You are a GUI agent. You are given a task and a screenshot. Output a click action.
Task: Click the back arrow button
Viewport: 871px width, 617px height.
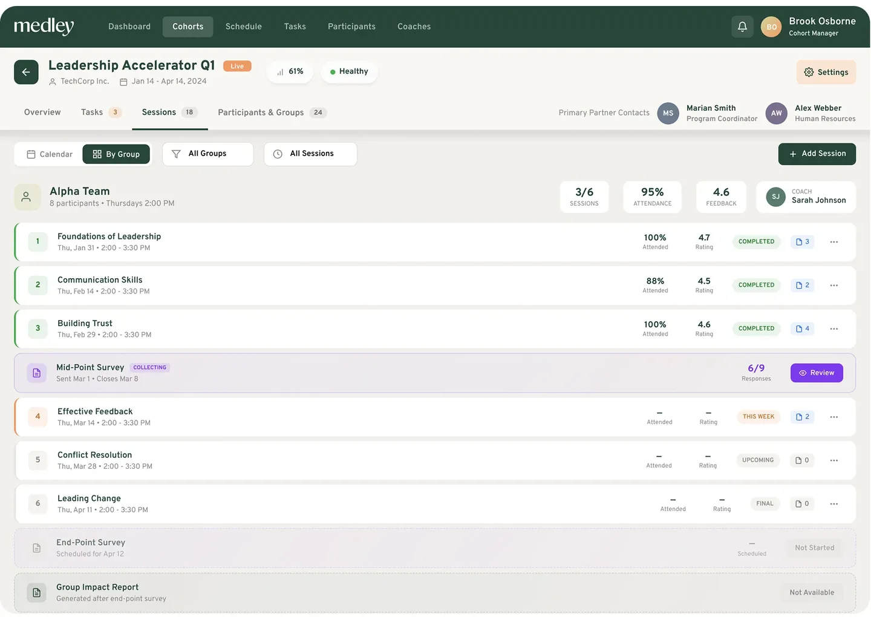click(26, 72)
